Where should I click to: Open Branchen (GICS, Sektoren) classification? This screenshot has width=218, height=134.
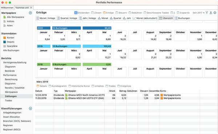17,121
